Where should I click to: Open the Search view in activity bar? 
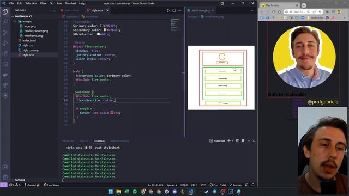(x=5, y=22)
